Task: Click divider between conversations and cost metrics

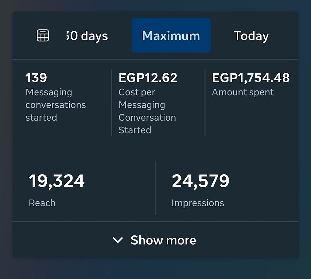Action: tap(111, 103)
